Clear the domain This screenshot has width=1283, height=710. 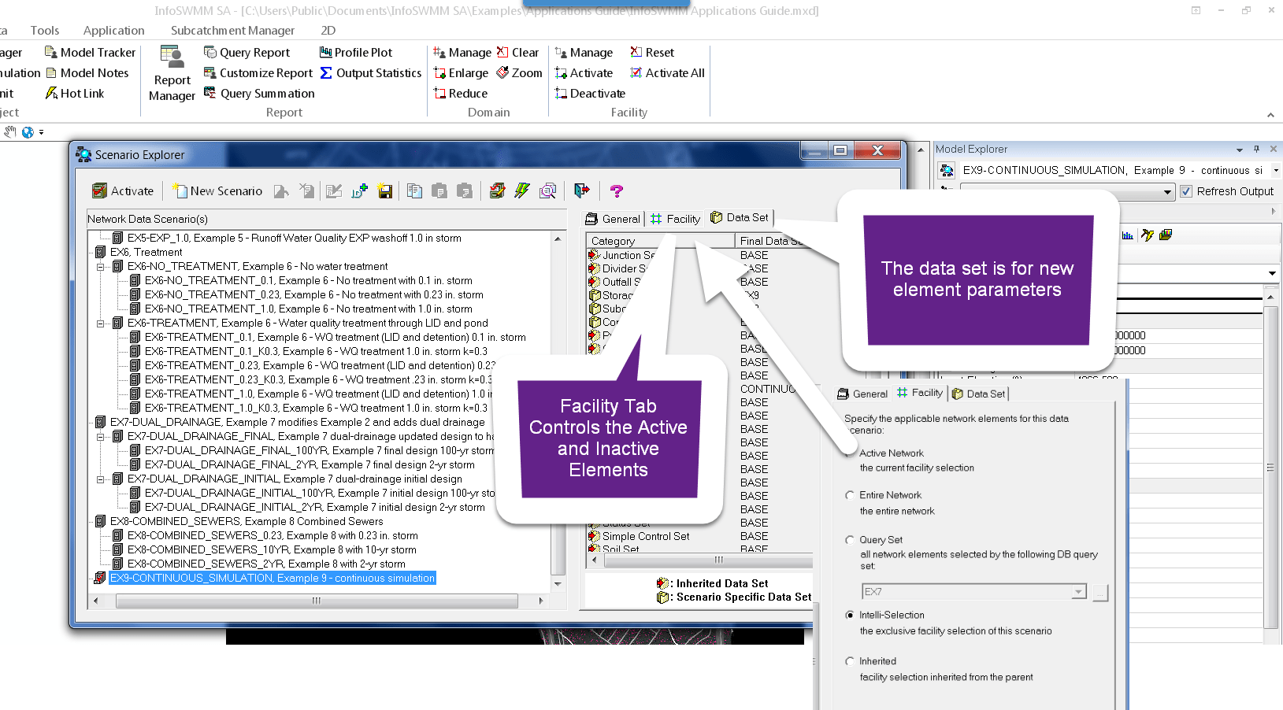click(x=517, y=52)
